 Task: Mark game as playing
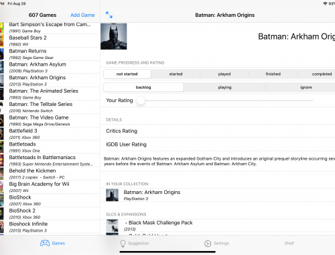224,87
